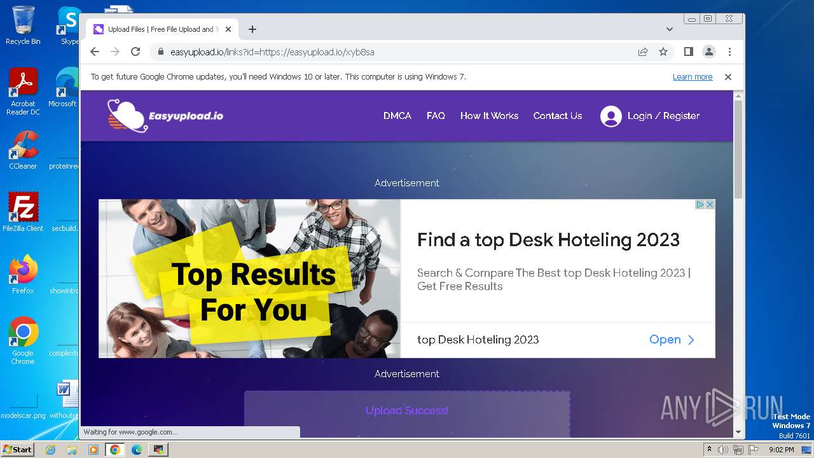
Task: Open the DMCA page
Action: (397, 116)
